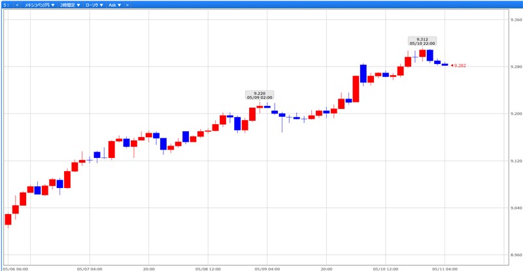Screen dimensions: 523x271
Task: Open the Ask price type dropdown
Action: [114, 5]
